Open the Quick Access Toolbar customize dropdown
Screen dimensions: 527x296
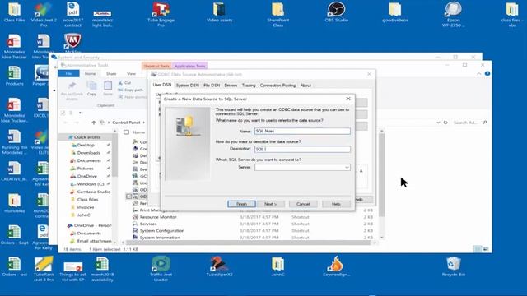[x=80, y=113]
